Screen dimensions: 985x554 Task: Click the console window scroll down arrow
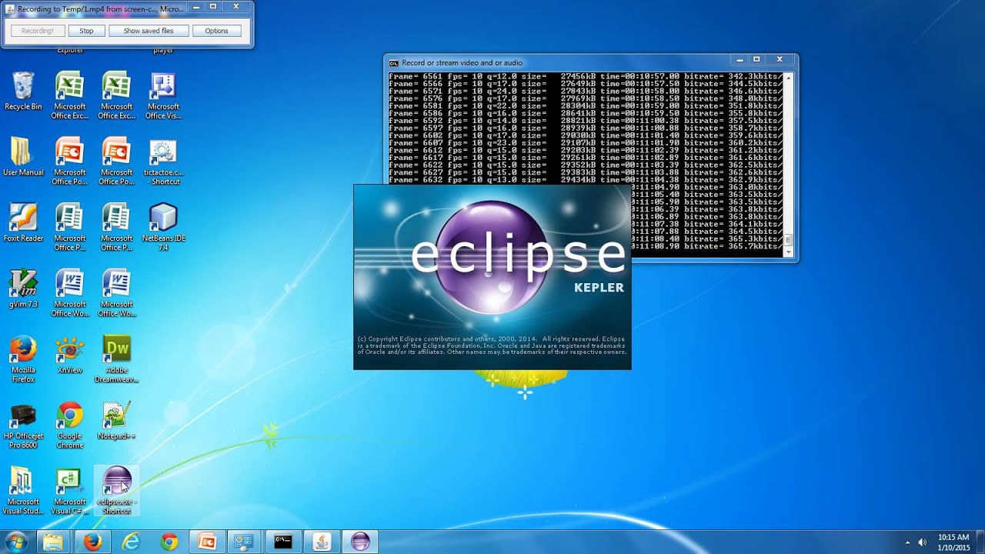point(788,252)
